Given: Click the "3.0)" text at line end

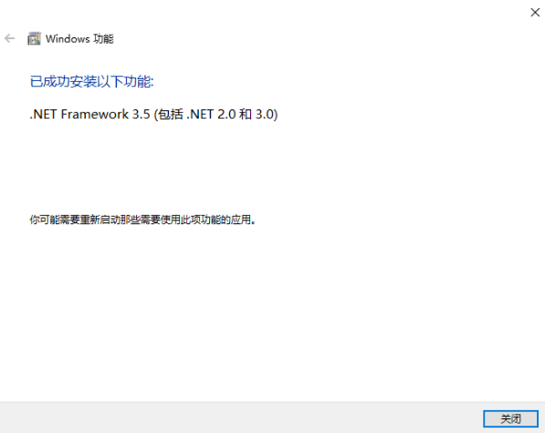Looking at the screenshot, I should click(267, 114).
